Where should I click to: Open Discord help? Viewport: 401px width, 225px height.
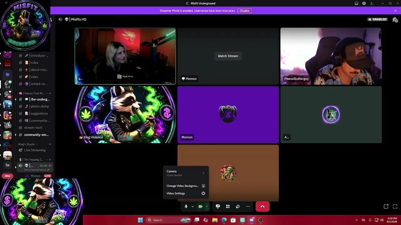(364, 3)
